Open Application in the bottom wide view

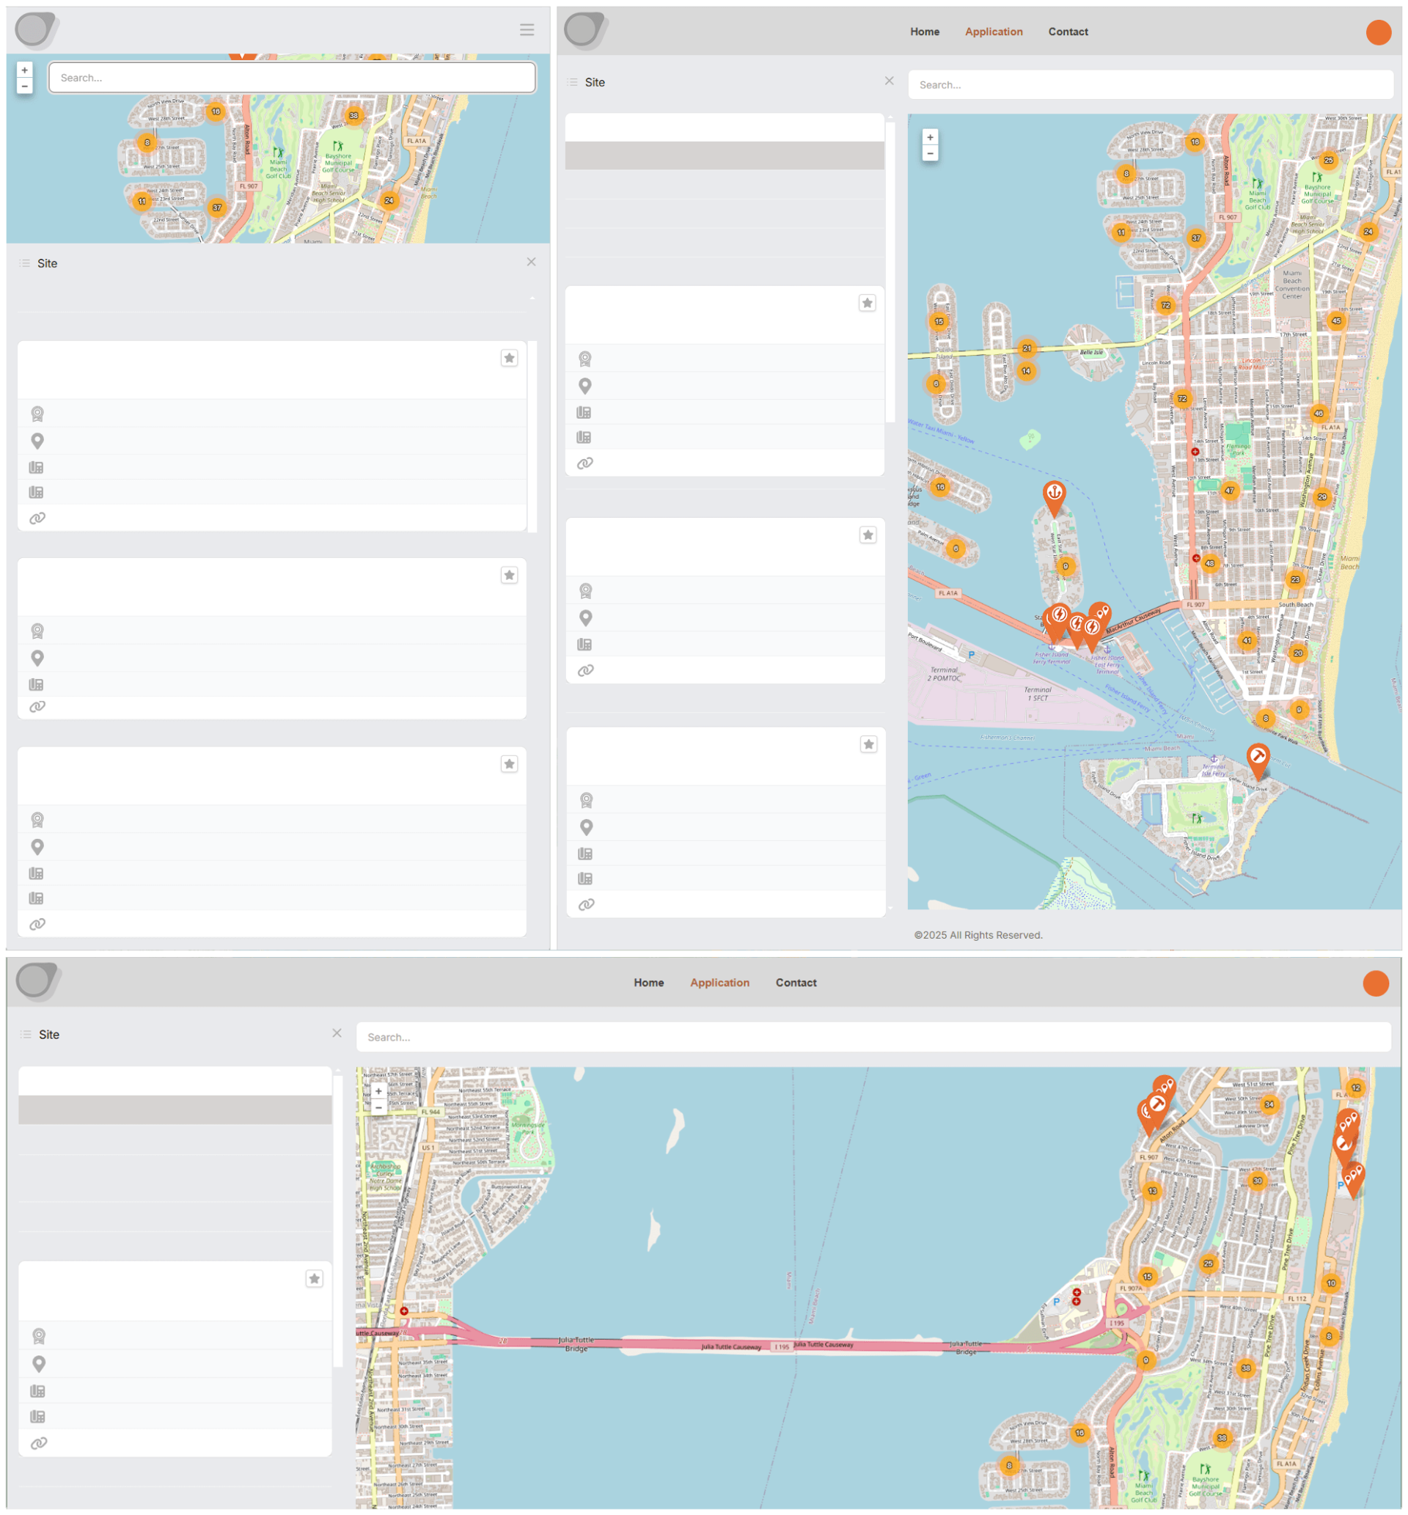(x=719, y=983)
